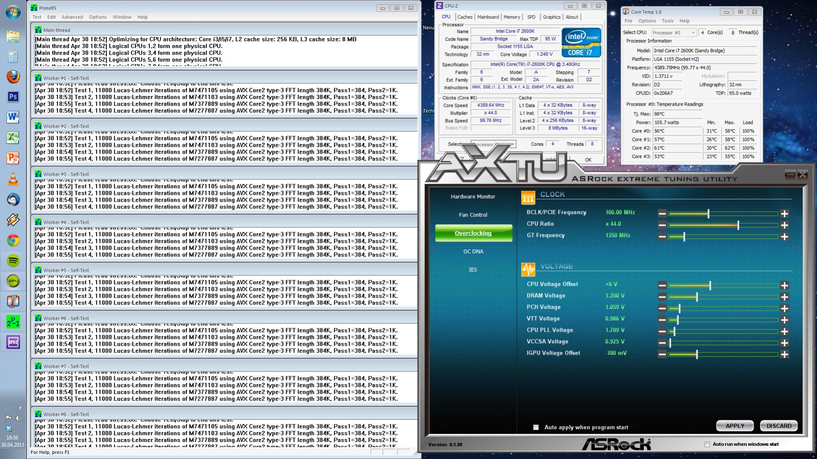Select the Overclocking section in AXTU

click(x=473, y=233)
